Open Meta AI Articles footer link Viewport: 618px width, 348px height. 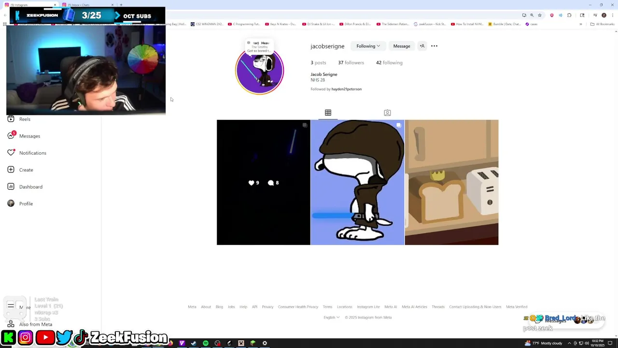coord(414,306)
